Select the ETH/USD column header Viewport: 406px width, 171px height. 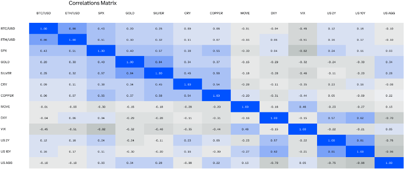pos(72,13)
